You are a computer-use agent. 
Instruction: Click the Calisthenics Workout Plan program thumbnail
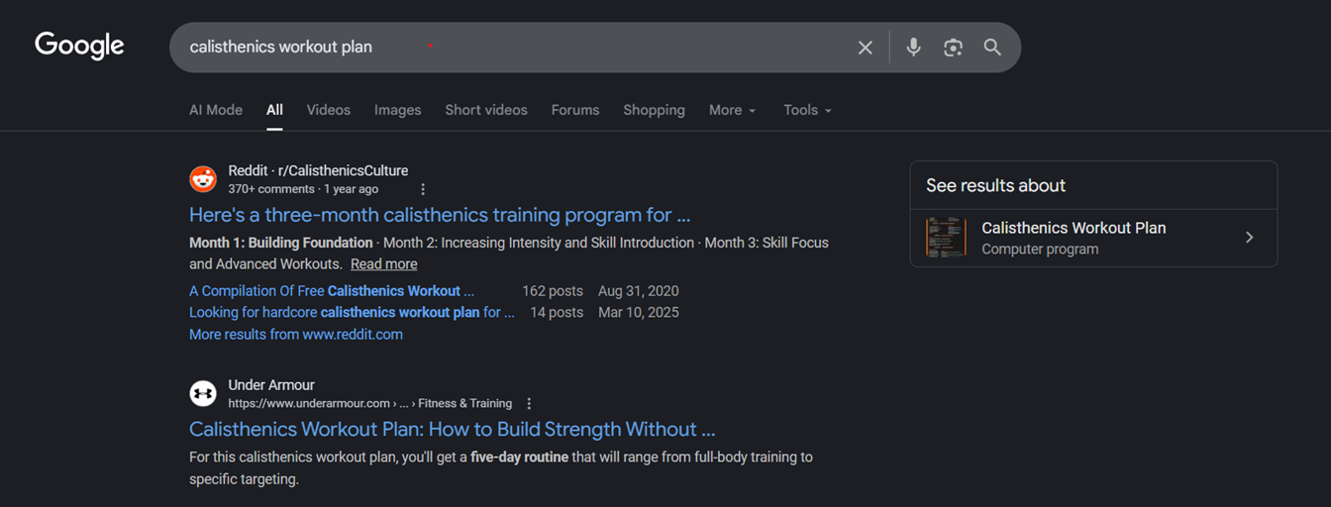[946, 238]
